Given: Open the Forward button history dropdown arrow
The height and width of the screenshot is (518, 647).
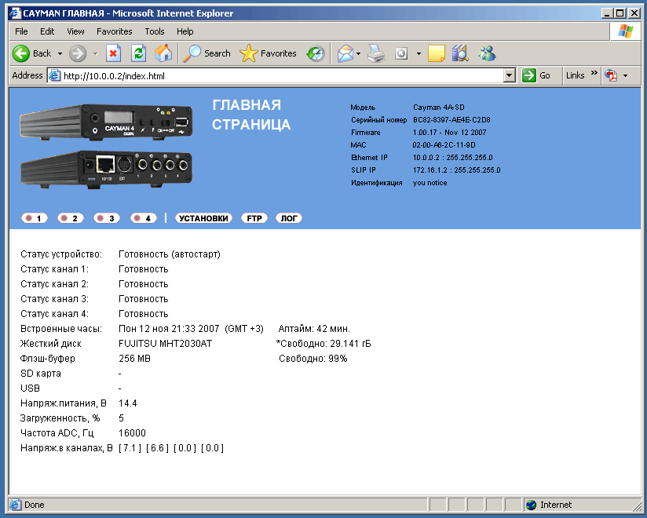Looking at the screenshot, I should pos(95,53).
